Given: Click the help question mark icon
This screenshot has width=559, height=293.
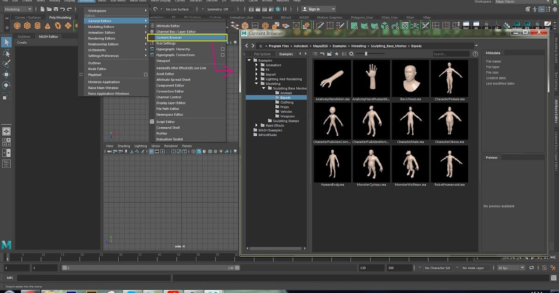Looking at the screenshot, I should click(475, 54).
